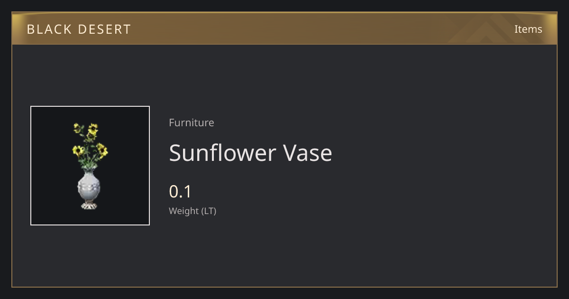Screen dimensions: 569x299
Task: Click the Sunflower Vase title text
Action: pos(250,153)
